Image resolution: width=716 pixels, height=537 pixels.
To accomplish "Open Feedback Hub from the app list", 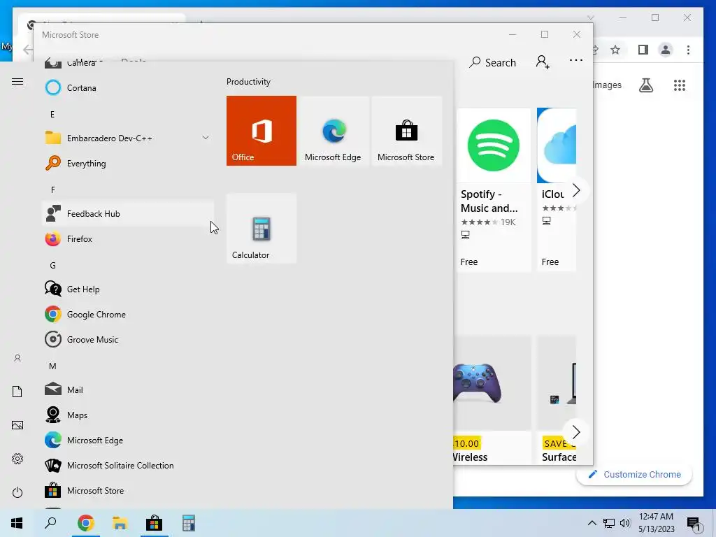I will [128, 214].
